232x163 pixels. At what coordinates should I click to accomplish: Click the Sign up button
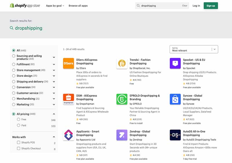(211, 6)
